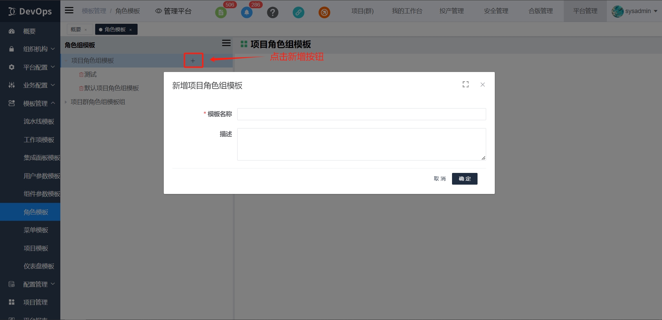Expand the 配置管理 sidebar menu
662x320 pixels.
(53, 284)
